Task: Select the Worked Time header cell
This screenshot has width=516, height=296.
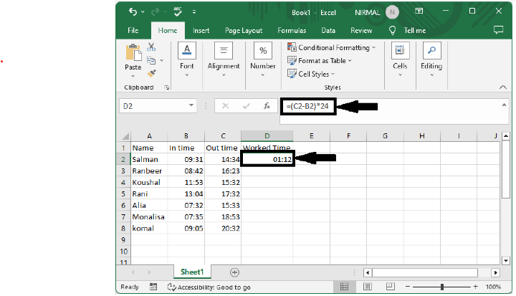Action: (267, 148)
